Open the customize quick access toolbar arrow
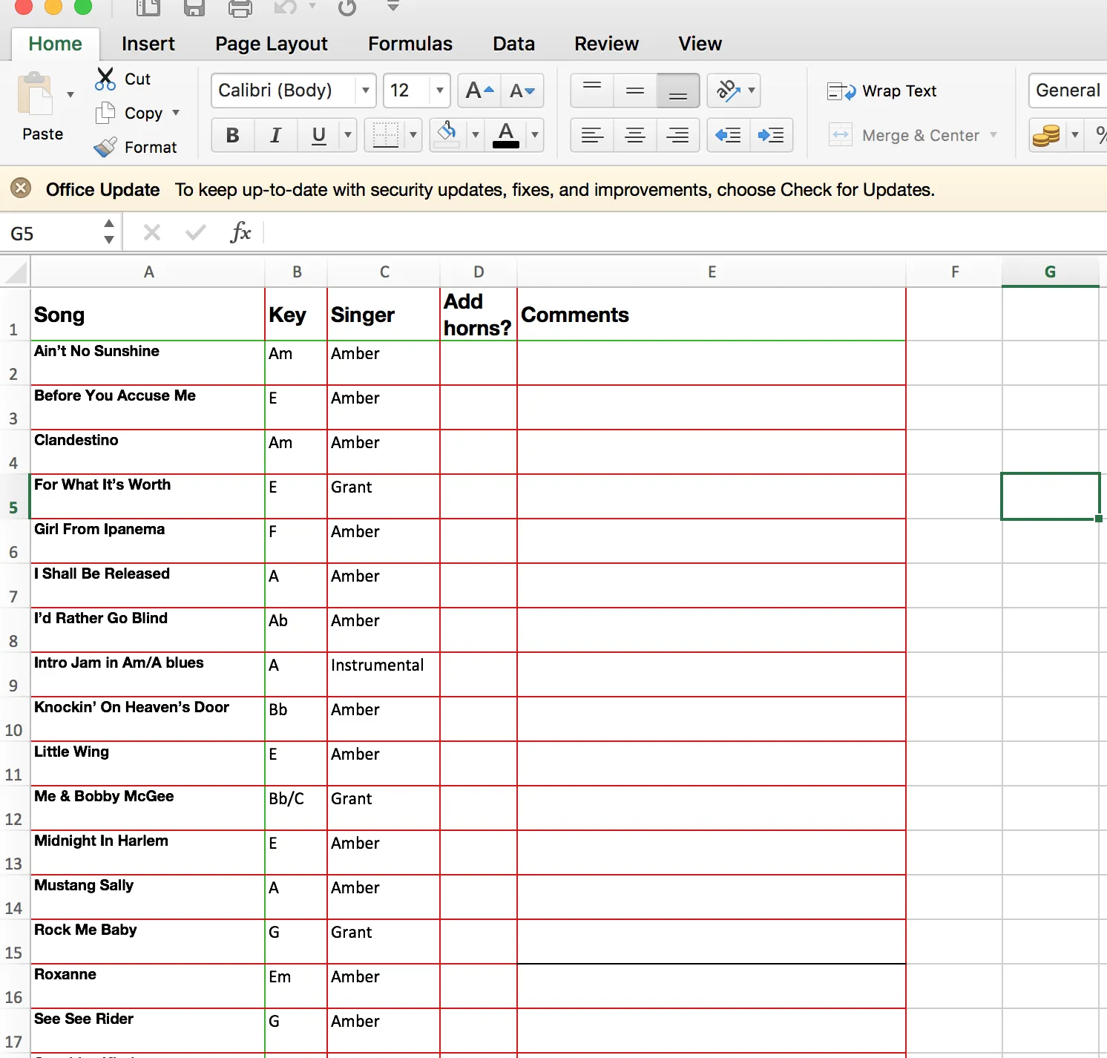 pyautogui.click(x=393, y=6)
